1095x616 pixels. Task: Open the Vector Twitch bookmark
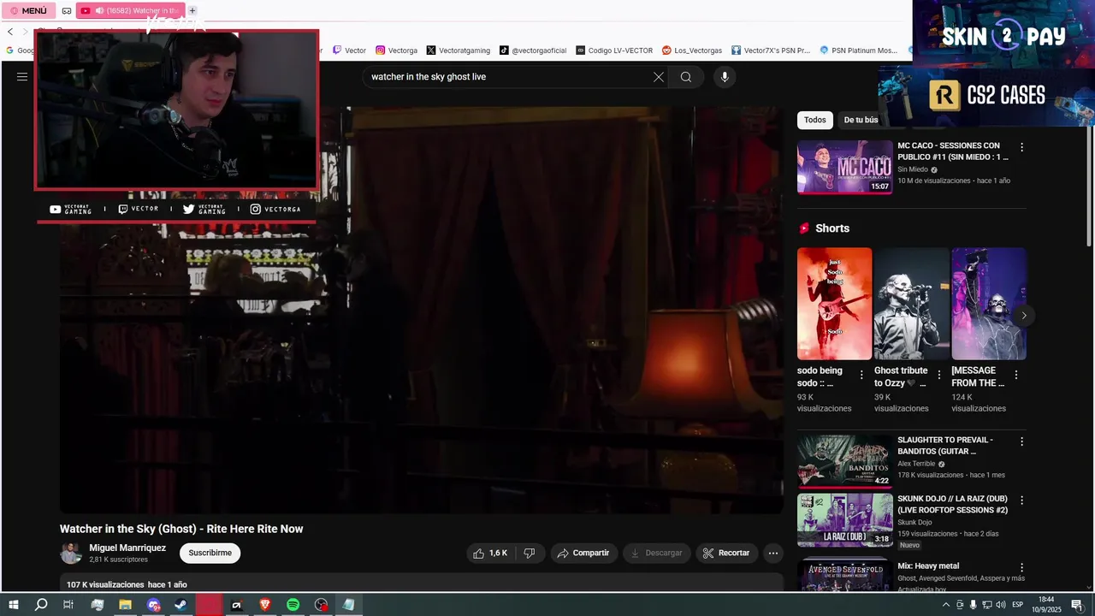click(350, 50)
